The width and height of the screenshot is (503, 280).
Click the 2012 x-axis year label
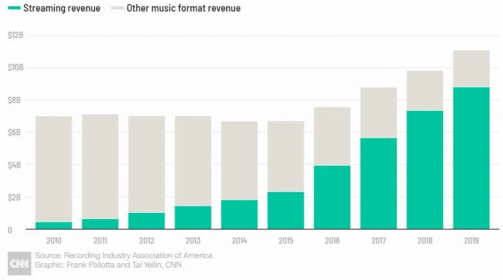pyautogui.click(x=146, y=241)
